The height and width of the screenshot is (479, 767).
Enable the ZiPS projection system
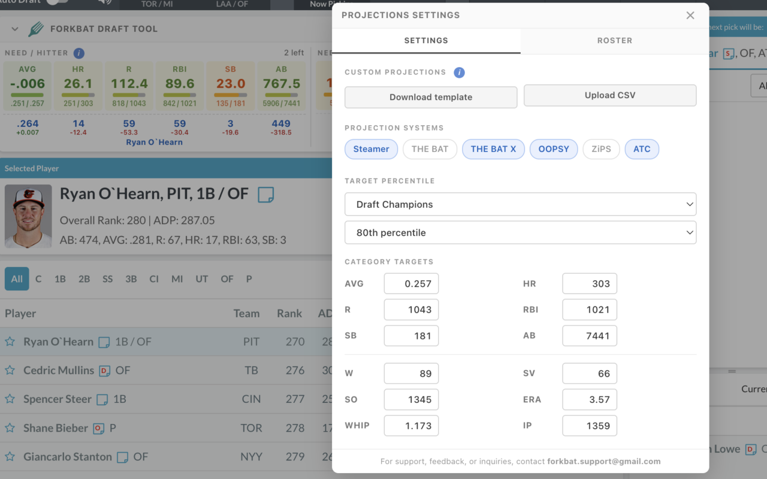602,149
